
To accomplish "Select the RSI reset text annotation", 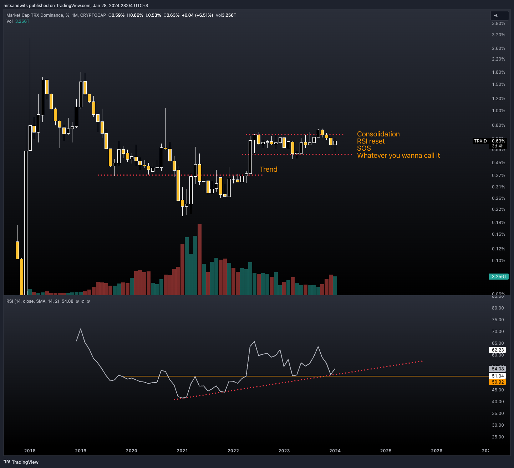I will click(371, 141).
